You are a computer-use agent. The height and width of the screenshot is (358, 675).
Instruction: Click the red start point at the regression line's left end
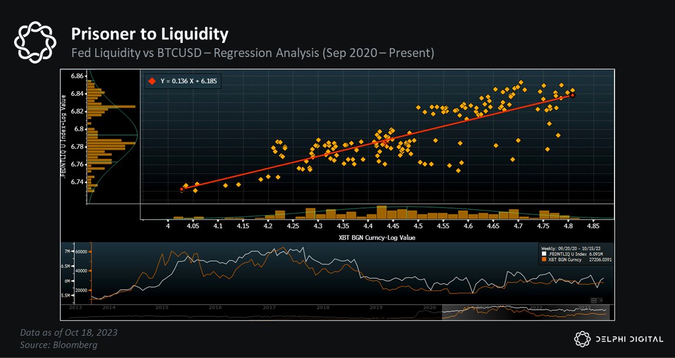182,189
